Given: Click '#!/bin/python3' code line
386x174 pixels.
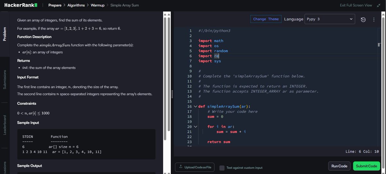Looking at the screenshot, I should point(214,31).
